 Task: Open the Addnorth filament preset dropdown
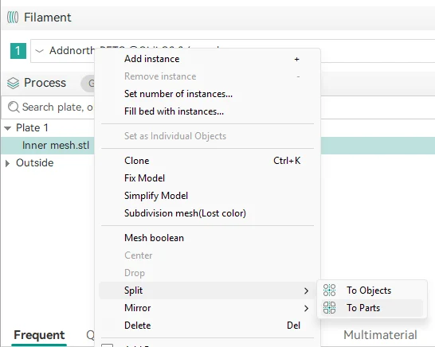click(x=40, y=51)
